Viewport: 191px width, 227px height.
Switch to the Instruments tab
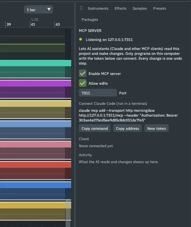pyautogui.click(x=98, y=8)
